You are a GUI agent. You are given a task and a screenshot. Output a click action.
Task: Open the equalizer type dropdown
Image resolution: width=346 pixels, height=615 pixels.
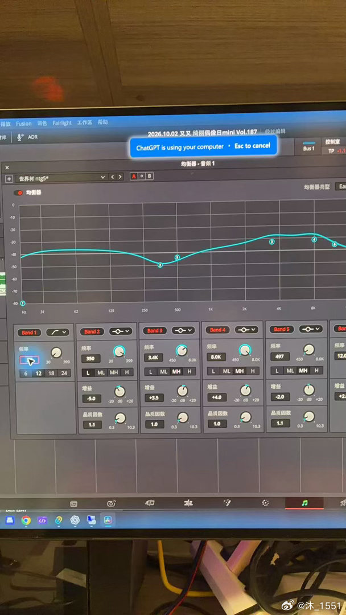point(340,186)
